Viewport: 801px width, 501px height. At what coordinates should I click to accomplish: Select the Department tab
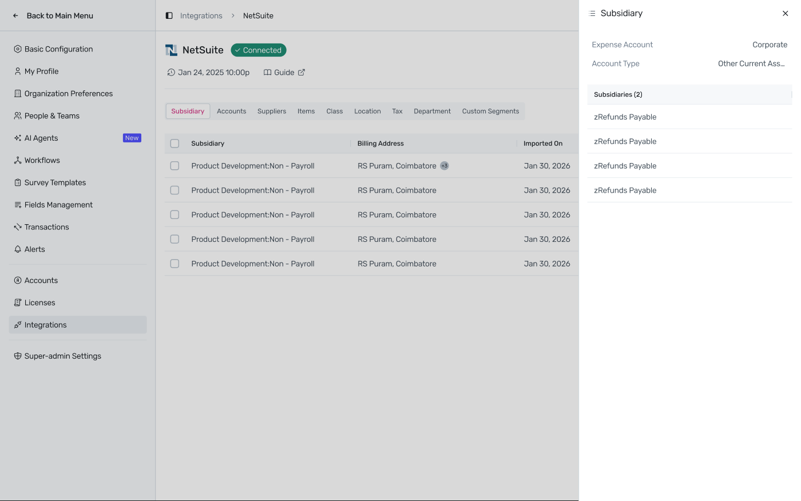(433, 112)
